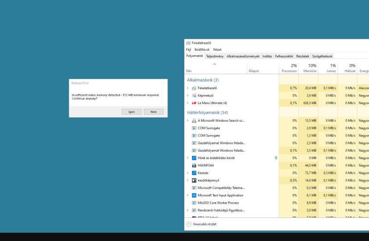Click the Task Manager title bar icon

coord(188,43)
